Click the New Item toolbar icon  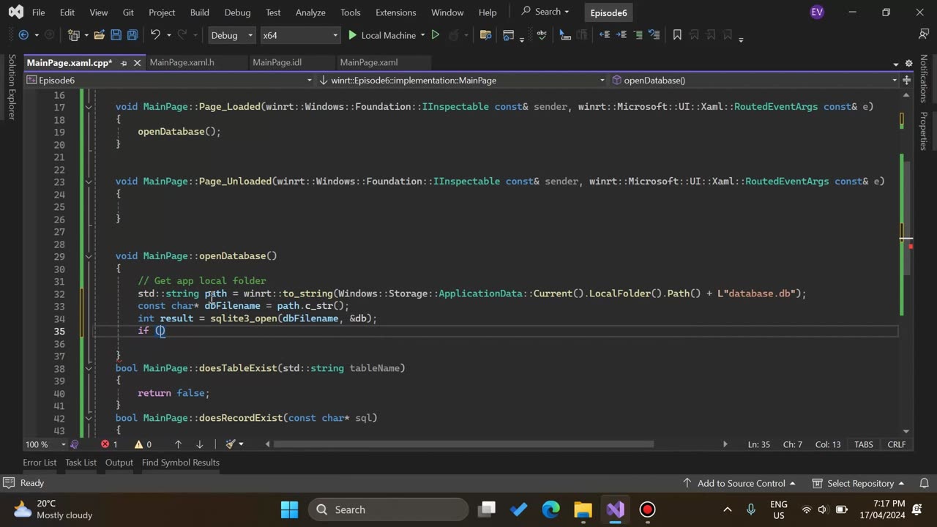click(73, 35)
